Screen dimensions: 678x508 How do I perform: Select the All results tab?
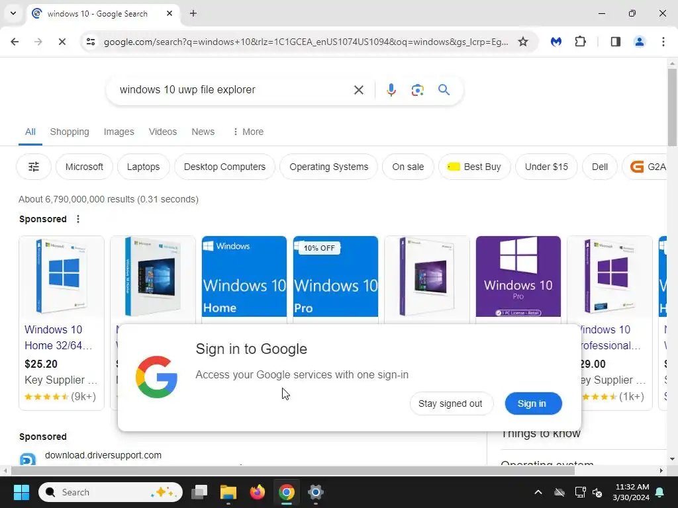point(30,132)
